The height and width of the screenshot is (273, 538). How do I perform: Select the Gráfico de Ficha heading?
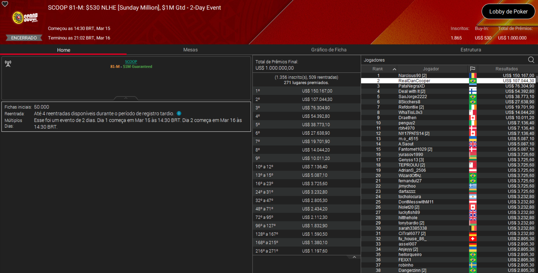[329, 50]
